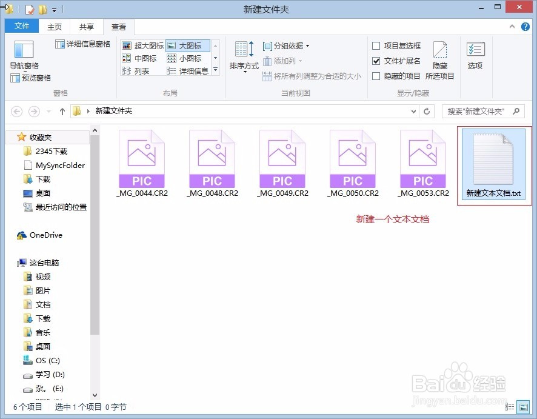The image size is (537, 419).
Task: Go up to parent folder with up arrow
Action: [x=62, y=111]
